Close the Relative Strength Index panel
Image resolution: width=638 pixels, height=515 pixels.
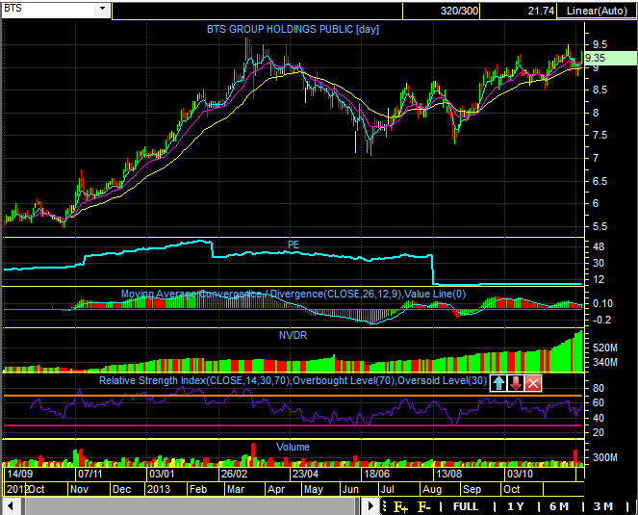point(533,383)
